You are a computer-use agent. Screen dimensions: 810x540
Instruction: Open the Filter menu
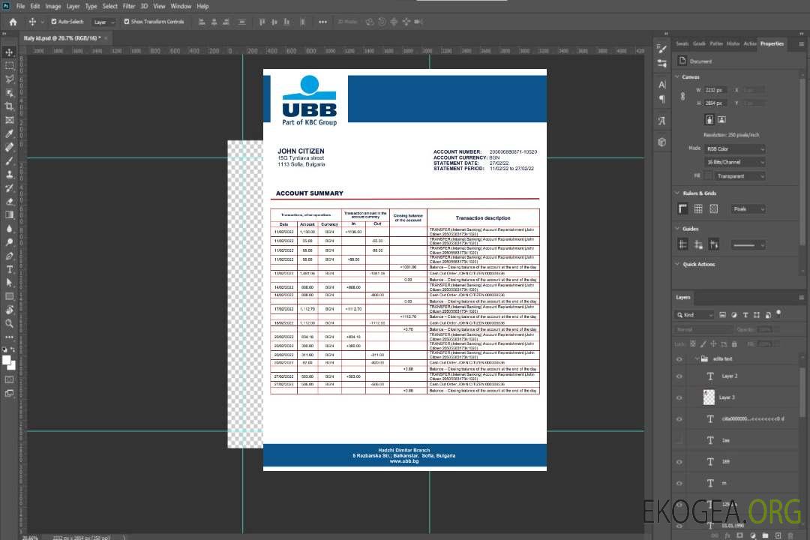(x=129, y=6)
